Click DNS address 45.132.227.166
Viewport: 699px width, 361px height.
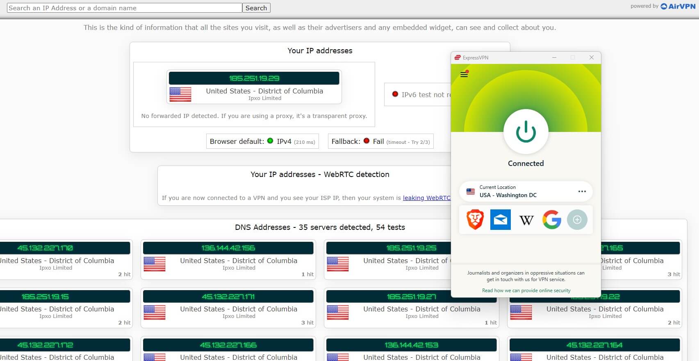click(x=228, y=345)
